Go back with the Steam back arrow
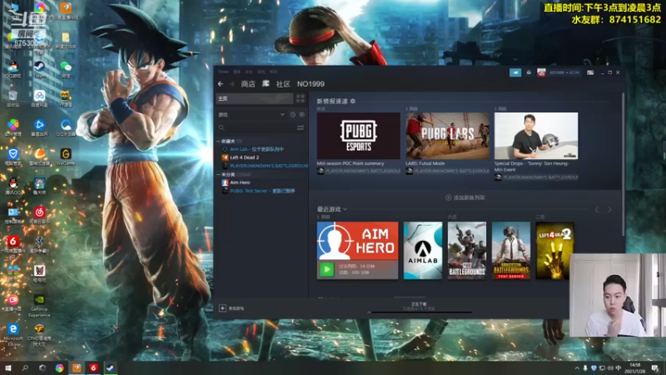The height and width of the screenshot is (375, 666). point(221,84)
